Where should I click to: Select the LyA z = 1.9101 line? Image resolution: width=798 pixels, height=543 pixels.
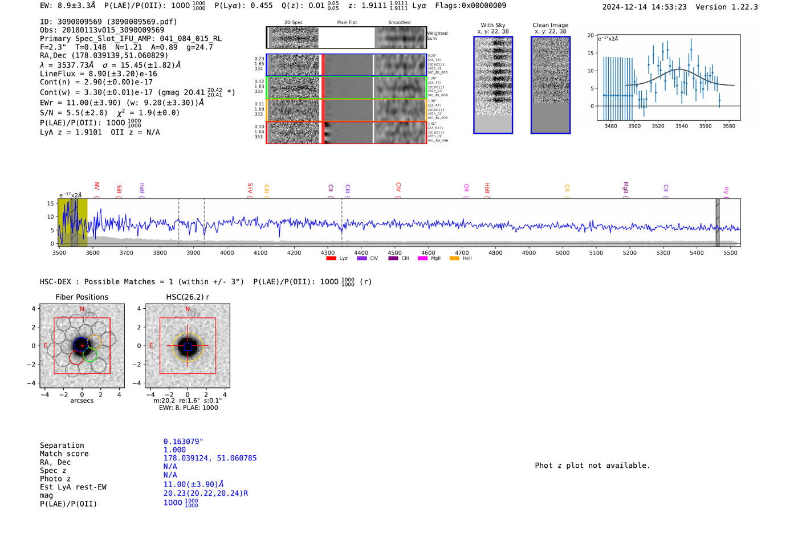coord(100,132)
